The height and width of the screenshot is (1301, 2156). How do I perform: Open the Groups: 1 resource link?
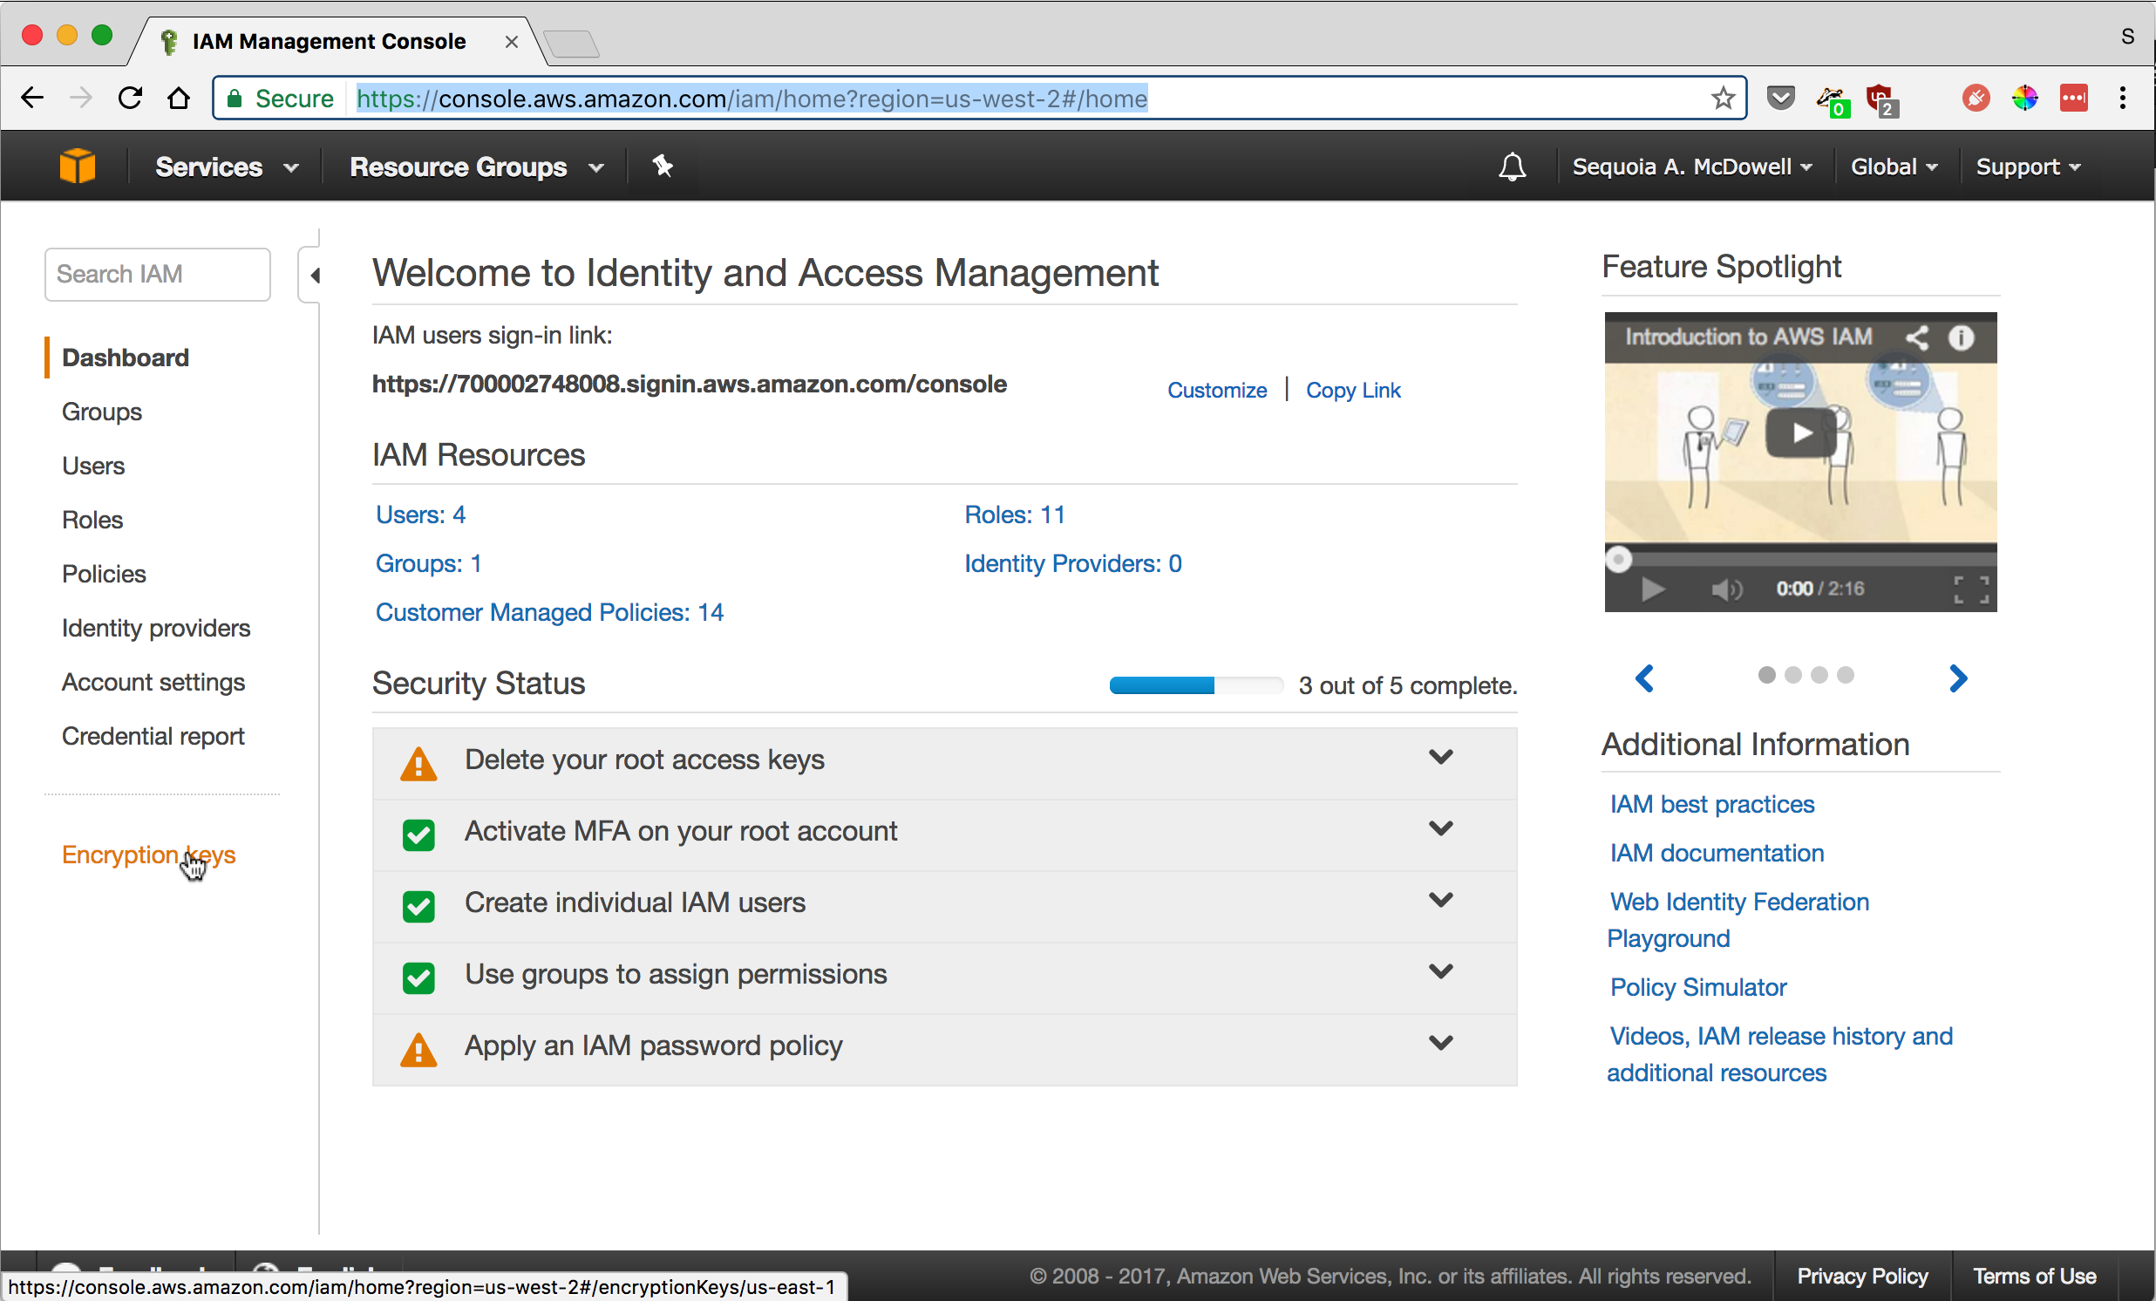pyautogui.click(x=428, y=563)
